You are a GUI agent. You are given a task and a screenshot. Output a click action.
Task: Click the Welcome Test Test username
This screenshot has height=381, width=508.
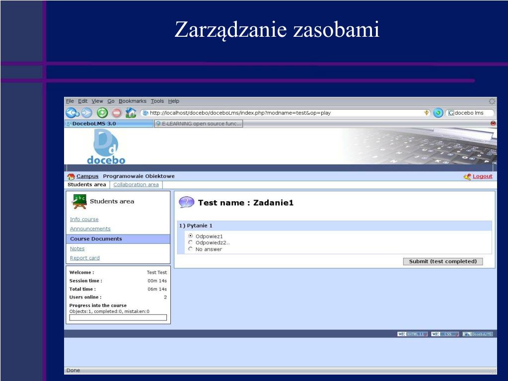[157, 273]
